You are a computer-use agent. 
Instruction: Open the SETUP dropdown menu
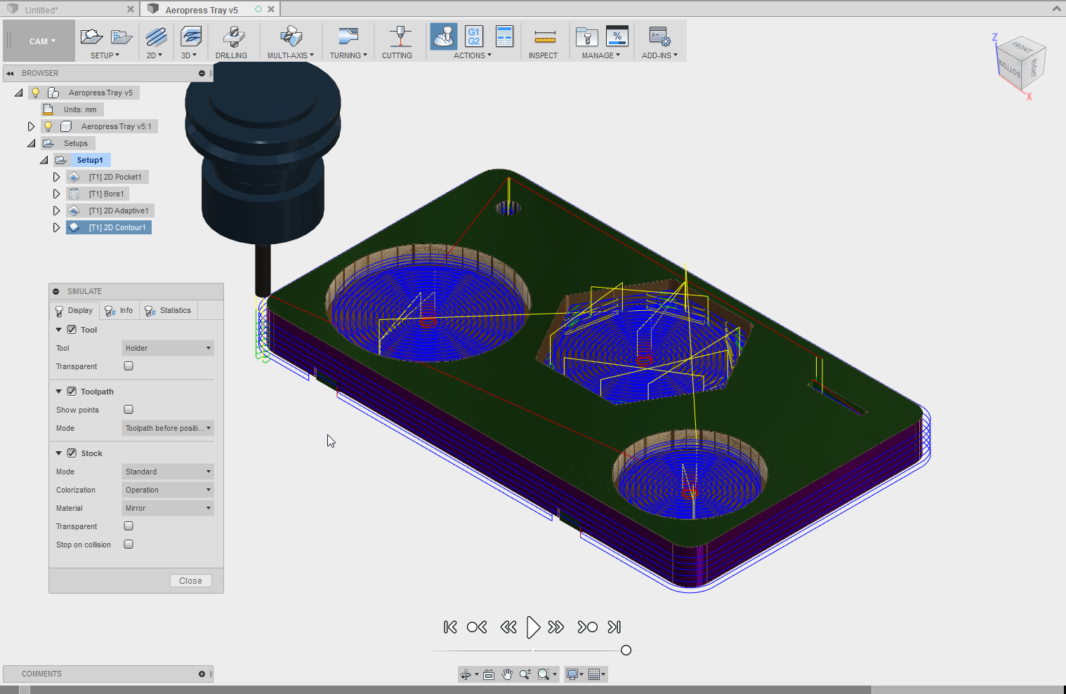pyautogui.click(x=105, y=55)
